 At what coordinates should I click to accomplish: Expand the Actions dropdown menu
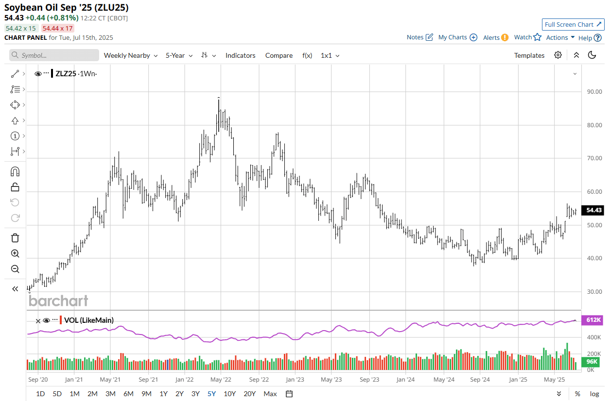click(x=560, y=37)
